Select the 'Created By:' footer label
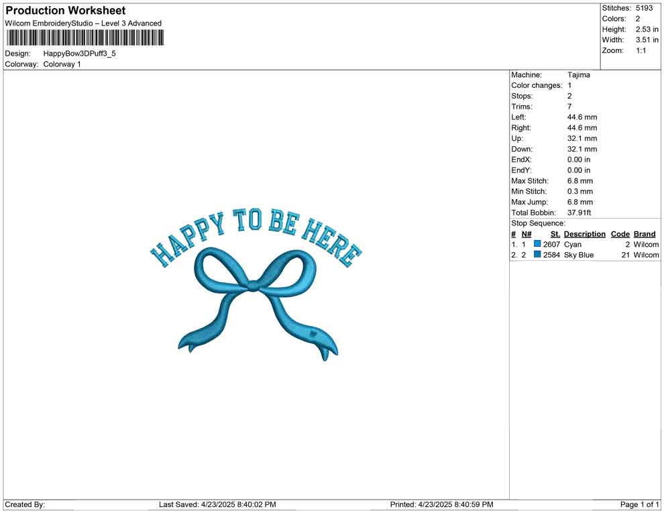Viewport: 664px width, 511px height. click(25, 504)
